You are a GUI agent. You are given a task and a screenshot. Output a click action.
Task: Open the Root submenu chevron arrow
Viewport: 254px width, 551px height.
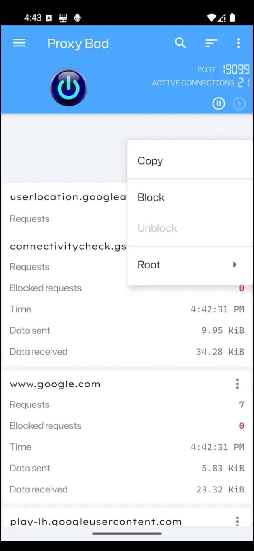click(235, 264)
